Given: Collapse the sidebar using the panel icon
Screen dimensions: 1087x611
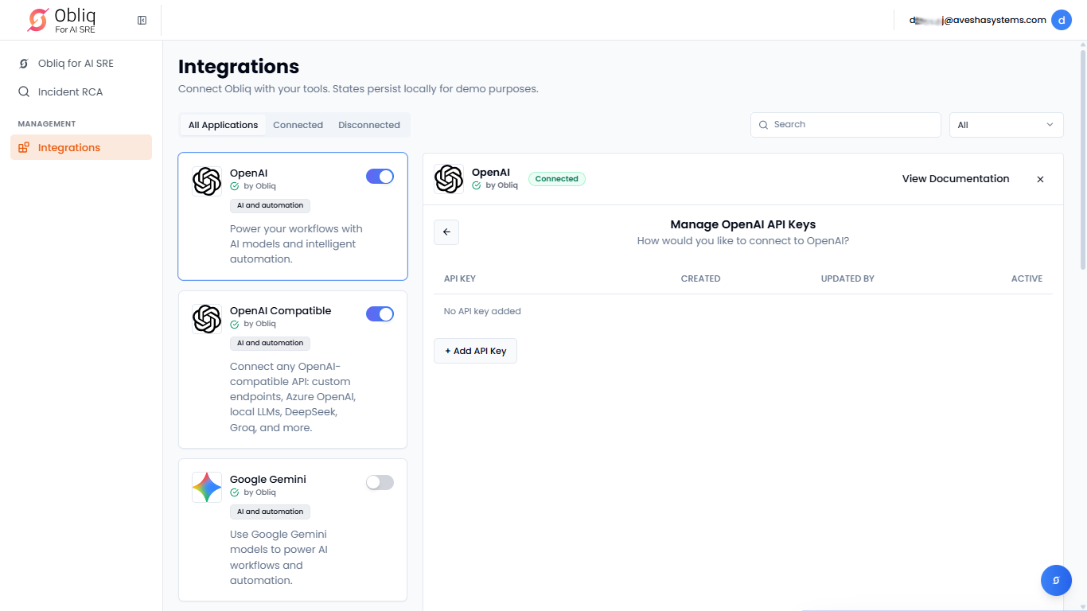Looking at the screenshot, I should pyautogui.click(x=142, y=20).
